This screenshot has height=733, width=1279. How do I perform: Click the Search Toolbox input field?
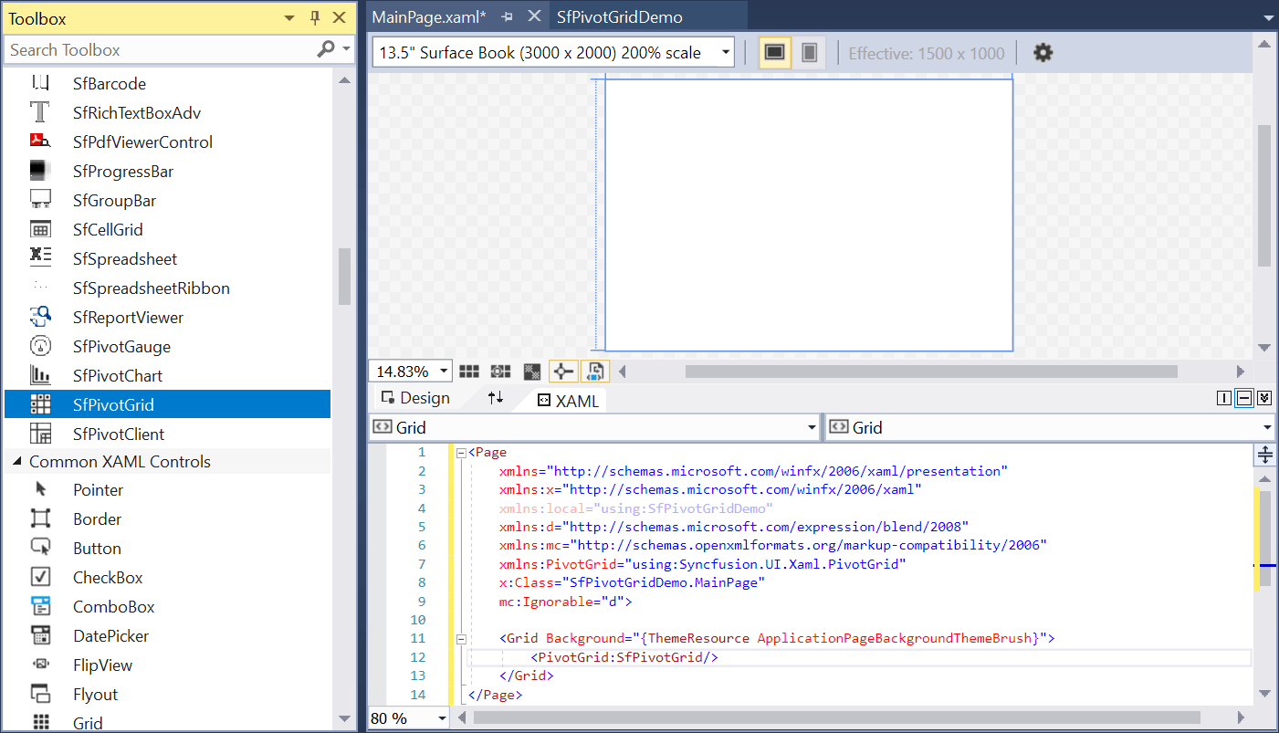coord(160,49)
